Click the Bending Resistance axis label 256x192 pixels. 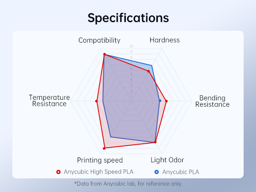point(212,101)
